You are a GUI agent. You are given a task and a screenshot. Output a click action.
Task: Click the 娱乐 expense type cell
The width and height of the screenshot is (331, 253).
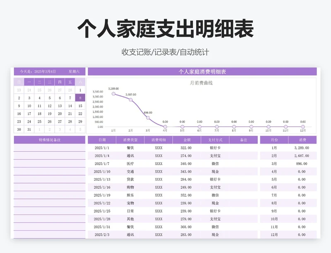130,195
